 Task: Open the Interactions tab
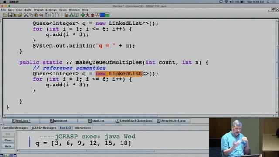coord(82,128)
